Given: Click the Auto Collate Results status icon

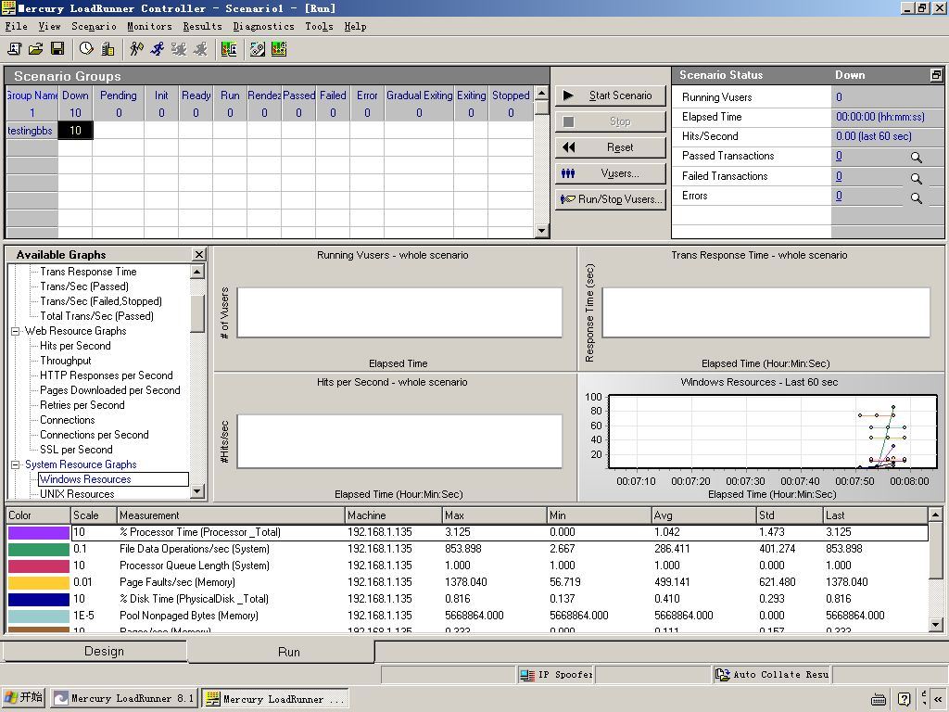Looking at the screenshot, I should coord(722,675).
